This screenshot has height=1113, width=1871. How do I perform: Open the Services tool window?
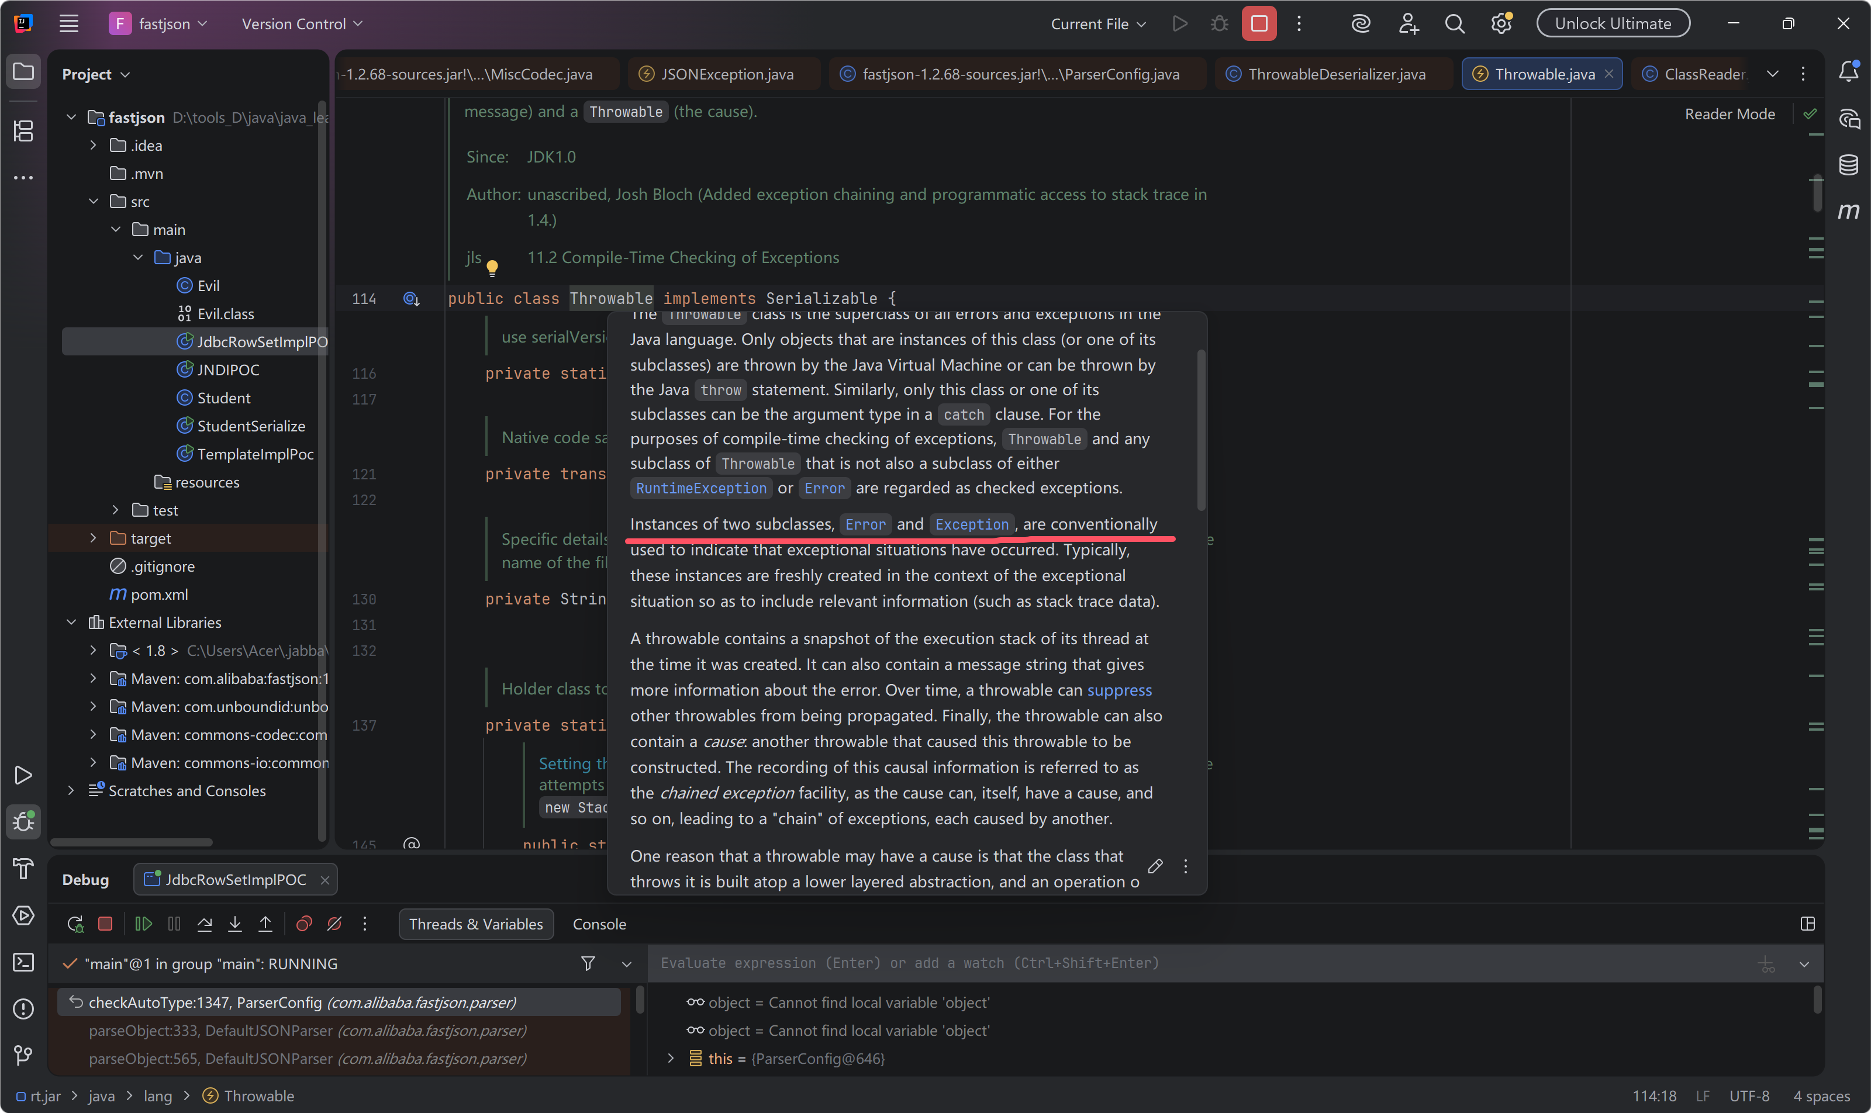tap(23, 916)
